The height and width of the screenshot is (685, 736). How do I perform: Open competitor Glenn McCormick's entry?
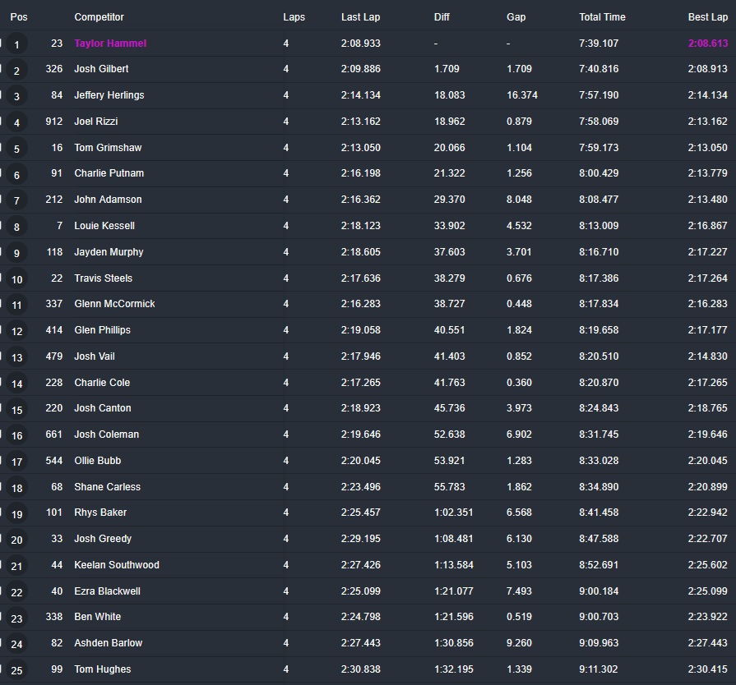(114, 304)
